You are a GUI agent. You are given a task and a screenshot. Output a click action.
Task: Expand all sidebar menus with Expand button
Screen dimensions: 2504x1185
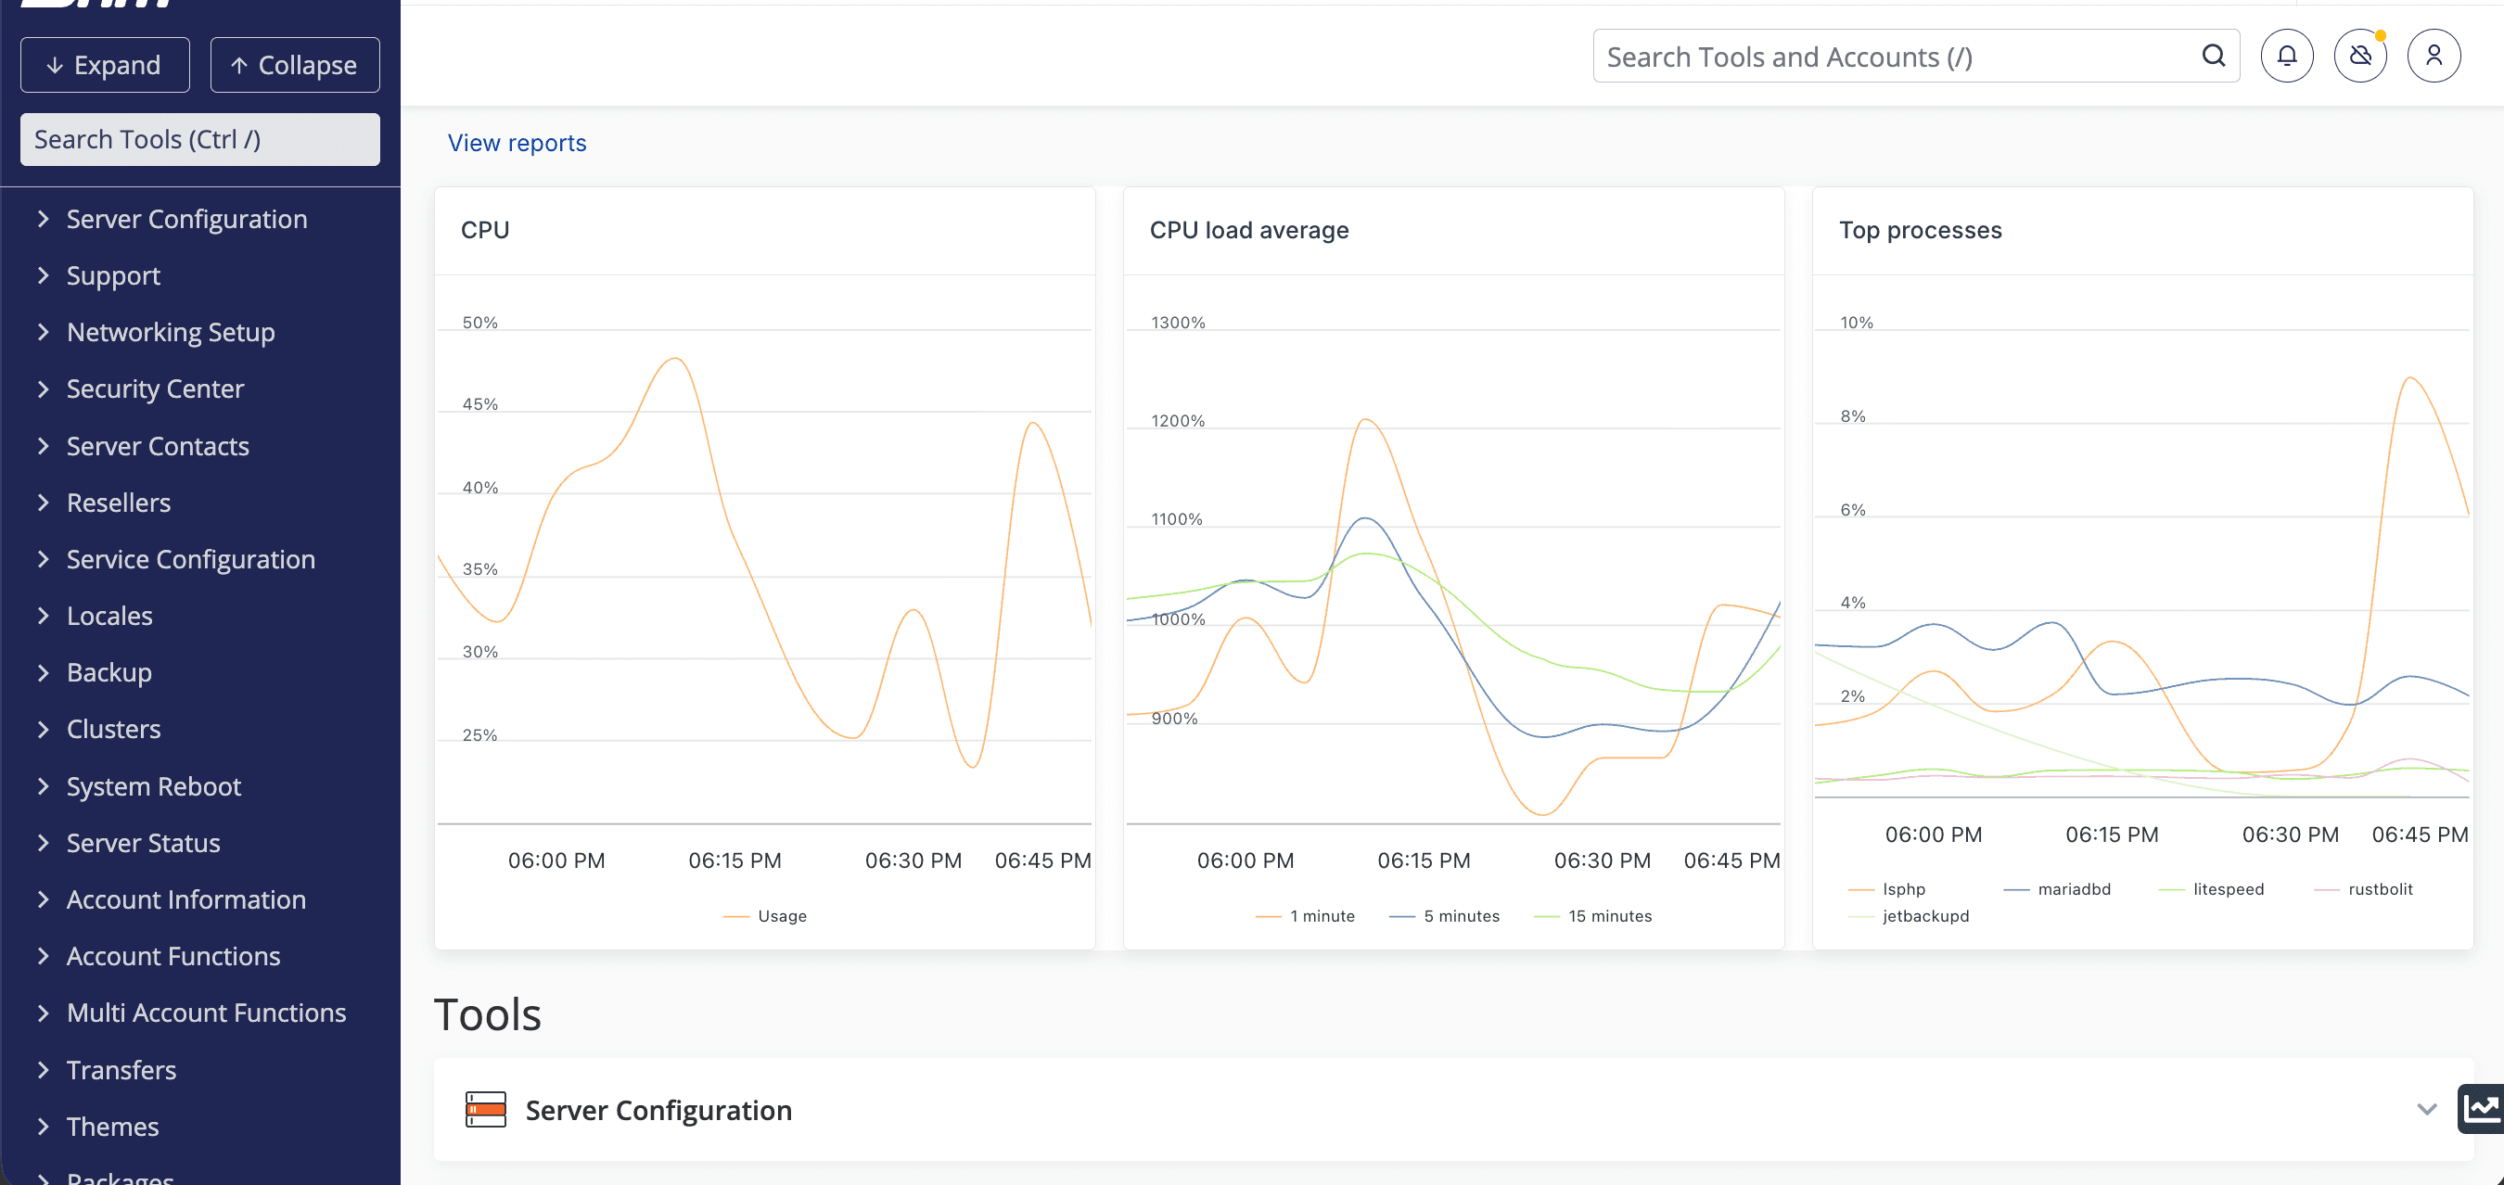click(105, 65)
